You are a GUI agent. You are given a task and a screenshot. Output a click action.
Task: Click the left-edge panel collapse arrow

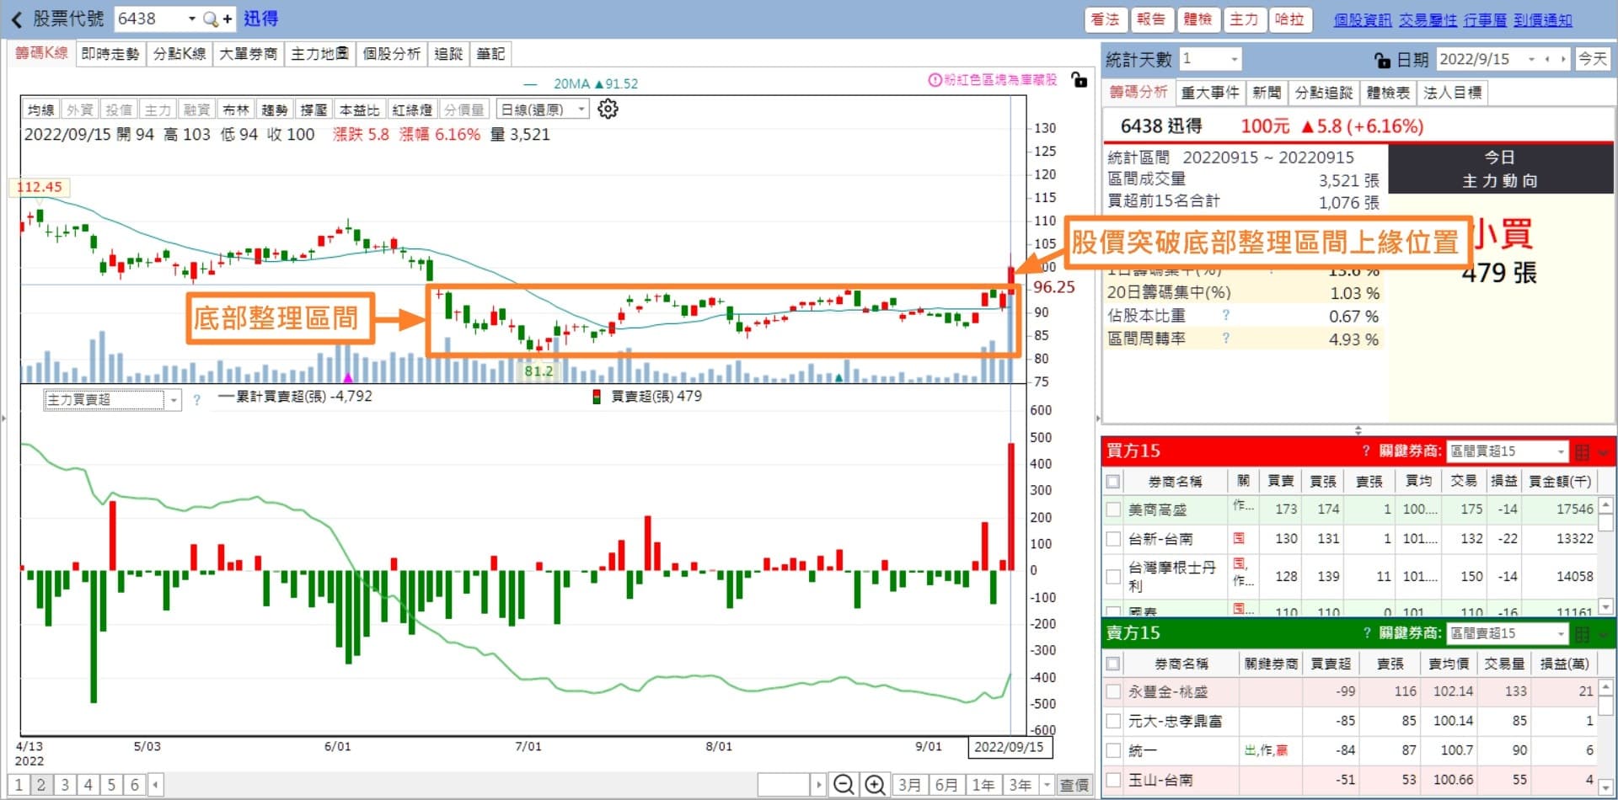(3, 418)
